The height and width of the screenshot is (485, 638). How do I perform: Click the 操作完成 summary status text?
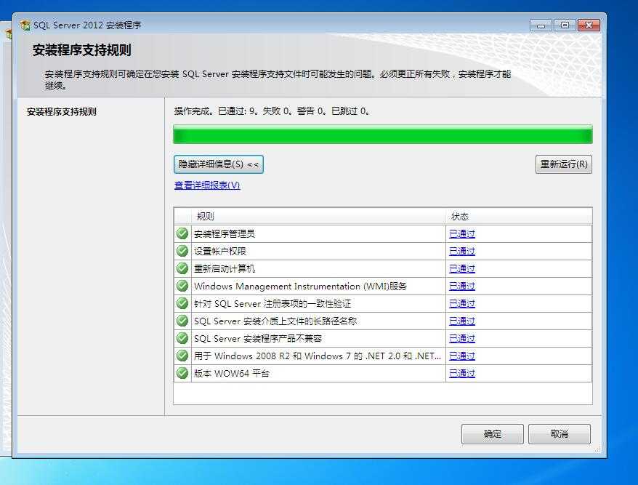272,111
